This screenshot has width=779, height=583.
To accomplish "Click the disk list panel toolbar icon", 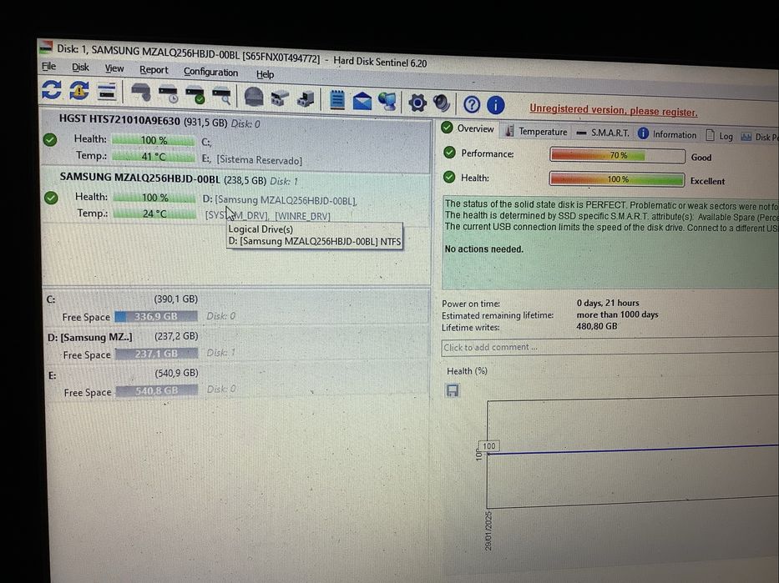I will point(107,92).
